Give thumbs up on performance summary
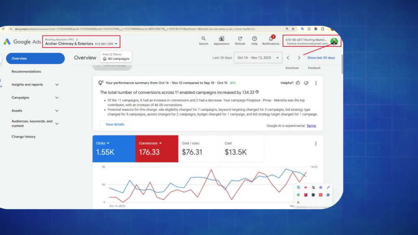Image resolution: width=418 pixels, height=235 pixels. [x=298, y=83]
